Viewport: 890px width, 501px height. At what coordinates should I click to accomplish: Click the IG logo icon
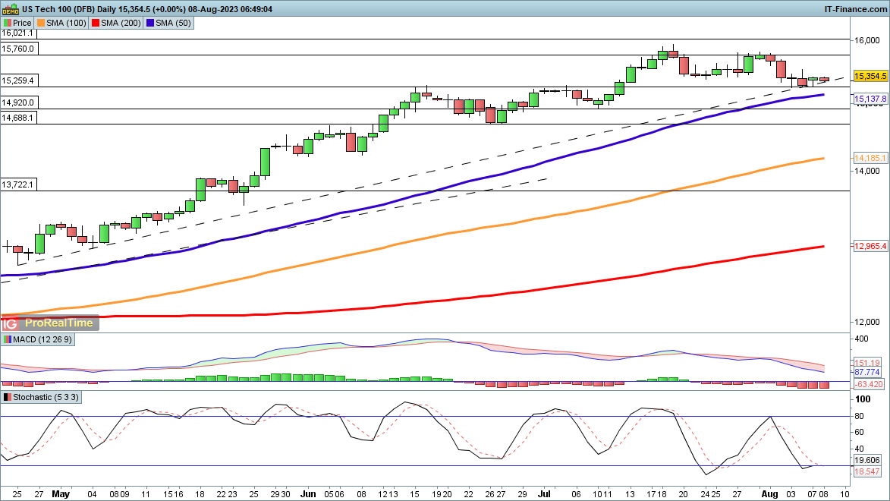click(10, 323)
